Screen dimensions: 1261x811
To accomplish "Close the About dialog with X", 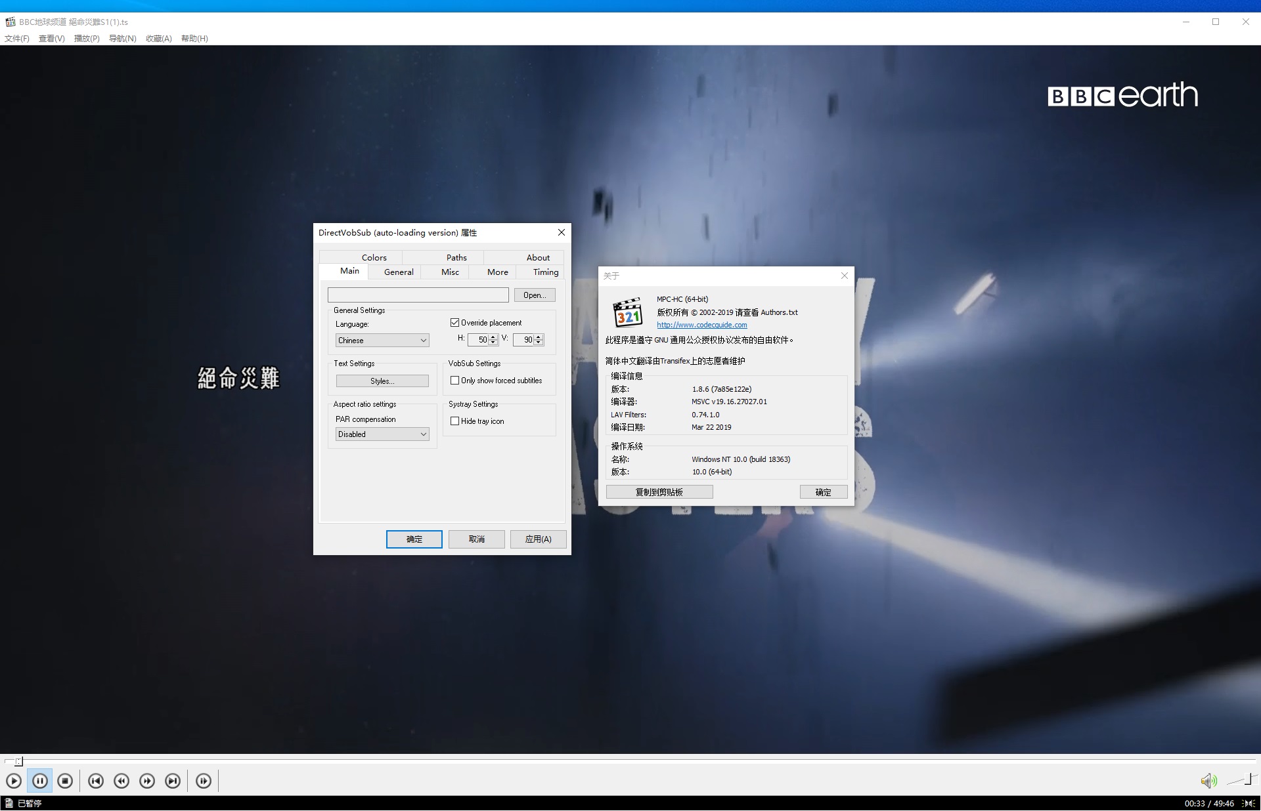I will click(845, 276).
